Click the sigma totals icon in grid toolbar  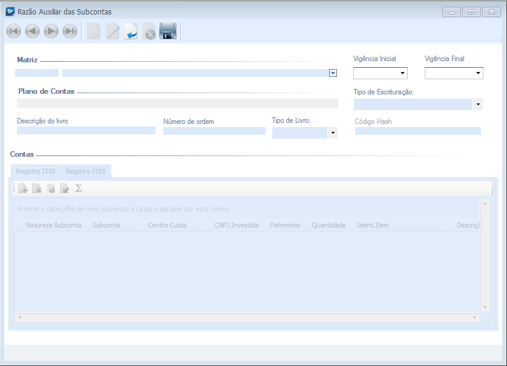coord(79,189)
